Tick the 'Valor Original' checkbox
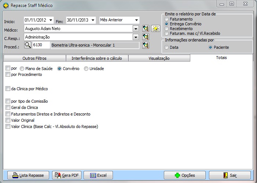This screenshot has height=183, width=257. point(8,120)
